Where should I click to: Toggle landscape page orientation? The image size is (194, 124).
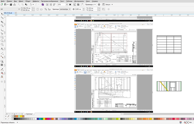(x=41, y=9)
